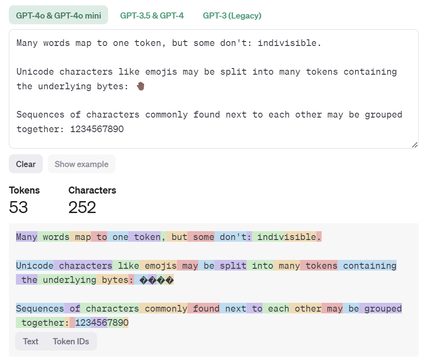Click the highlighted 'into' token in the output
424x362 pixels.
[x=260, y=266]
